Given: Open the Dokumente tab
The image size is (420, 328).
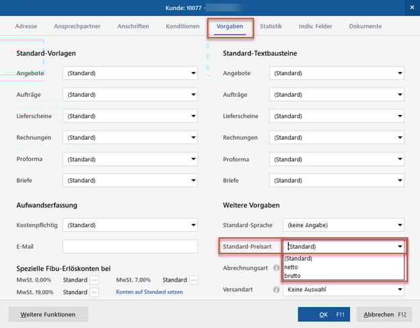Looking at the screenshot, I should point(365,26).
